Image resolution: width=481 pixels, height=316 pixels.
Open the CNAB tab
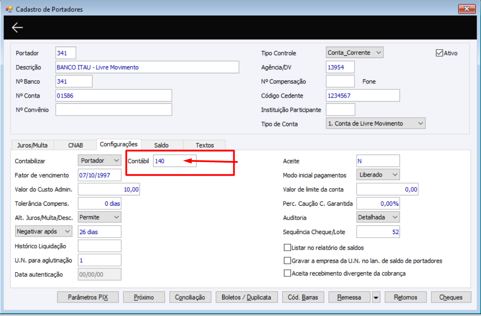[x=75, y=145]
